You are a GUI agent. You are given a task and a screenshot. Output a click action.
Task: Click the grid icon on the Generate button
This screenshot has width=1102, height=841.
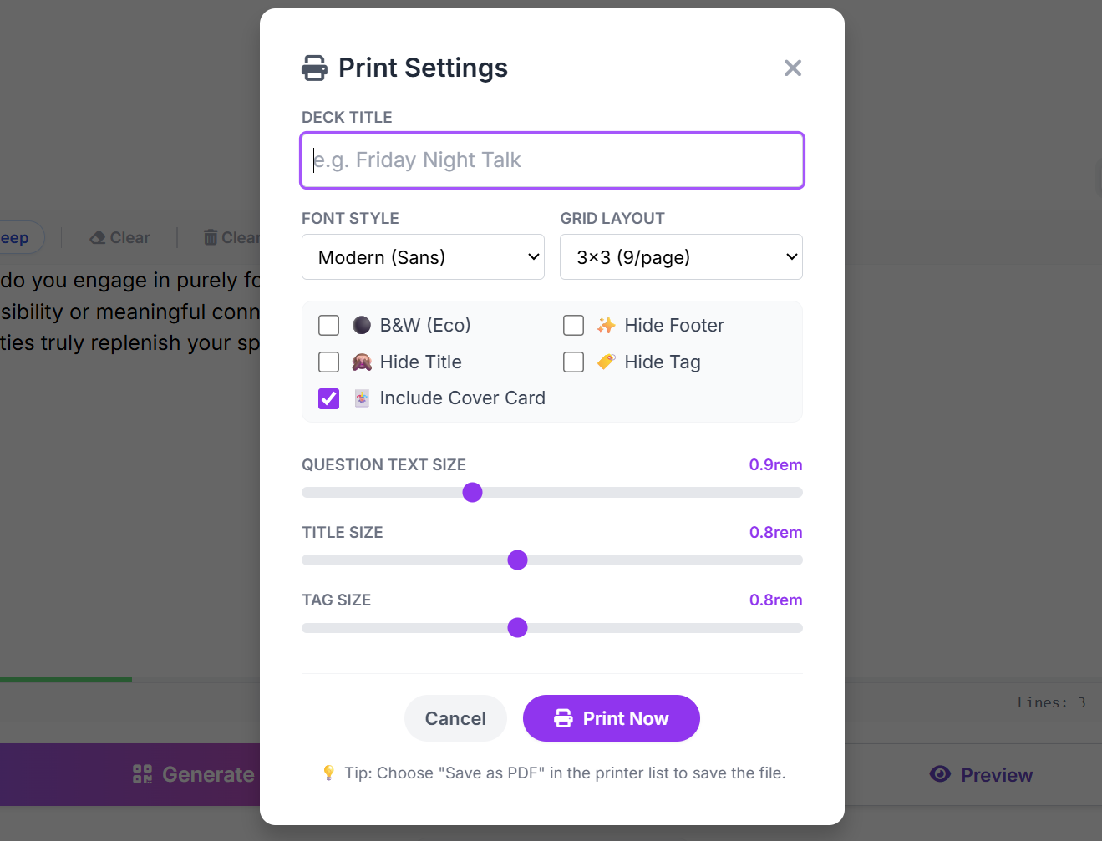point(140,774)
